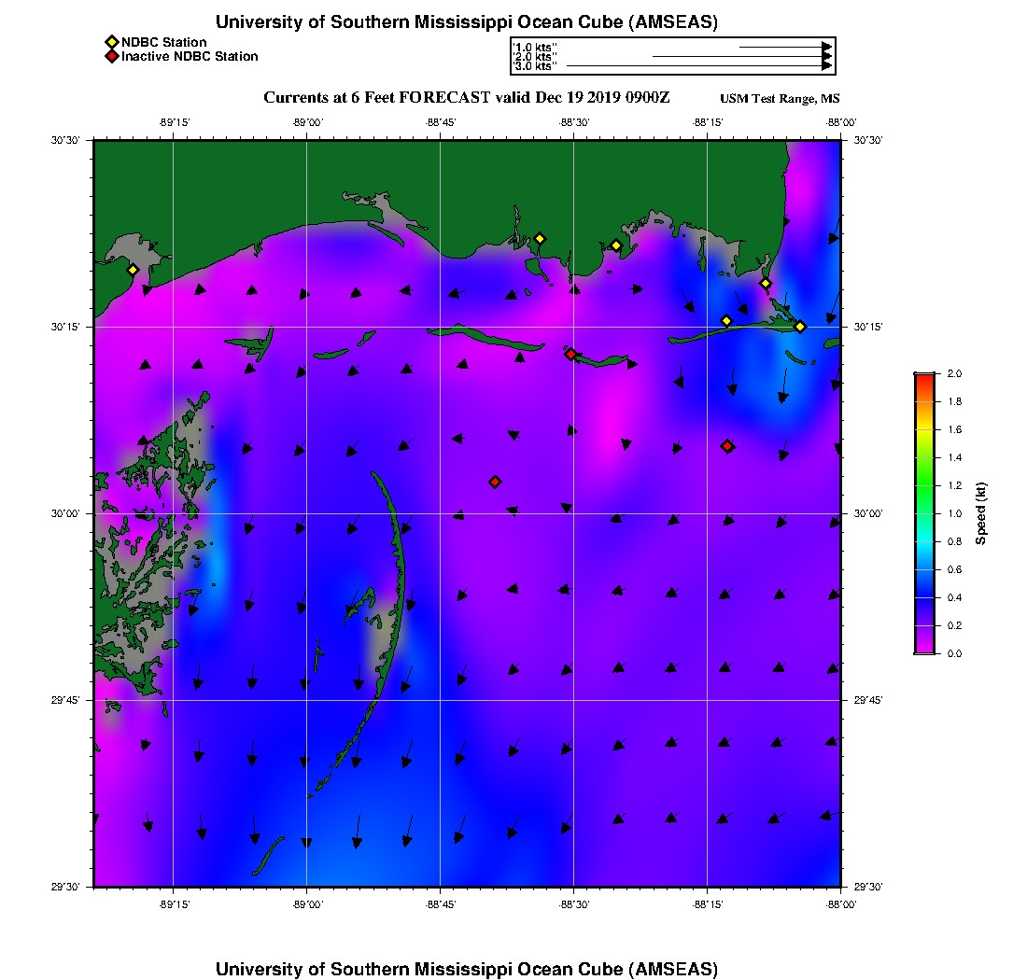This screenshot has width=1027, height=980.
Task: Click the -89°00' longitude label above the map
Action: [x=307, y=122]
